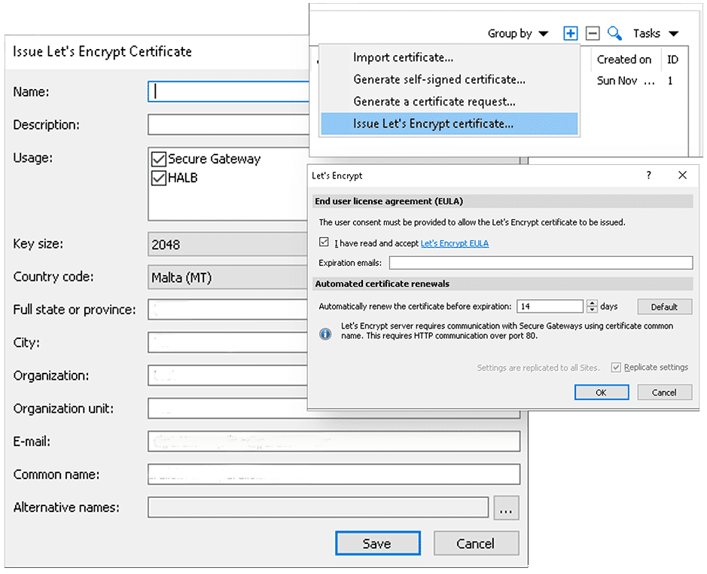This screenshot has width=707, height=574.
Task: Click the Full state or province field
Action: click(x=227, y=310)
